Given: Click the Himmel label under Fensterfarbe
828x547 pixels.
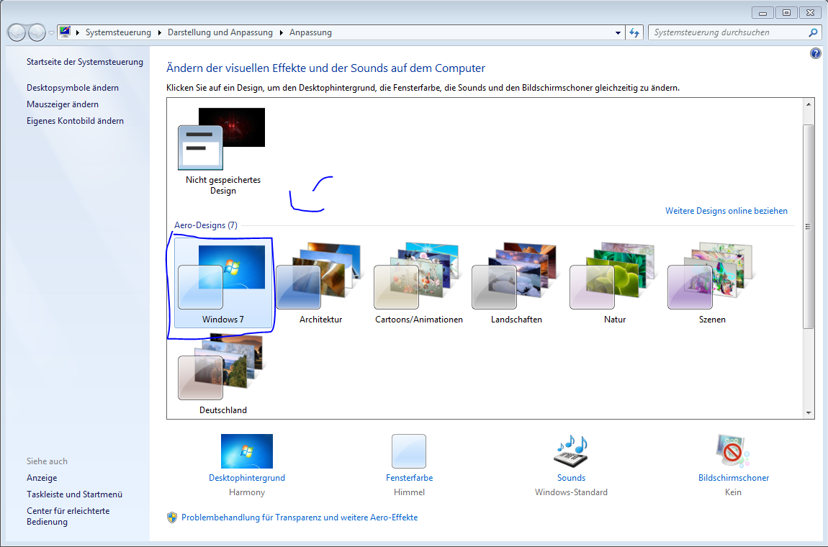Looking at the screenshot, I should pyautogui.click(x=409, y=492).
